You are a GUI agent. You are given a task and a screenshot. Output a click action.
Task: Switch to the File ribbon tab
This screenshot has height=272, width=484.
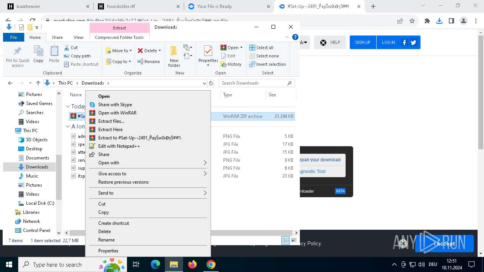(14, 37)
